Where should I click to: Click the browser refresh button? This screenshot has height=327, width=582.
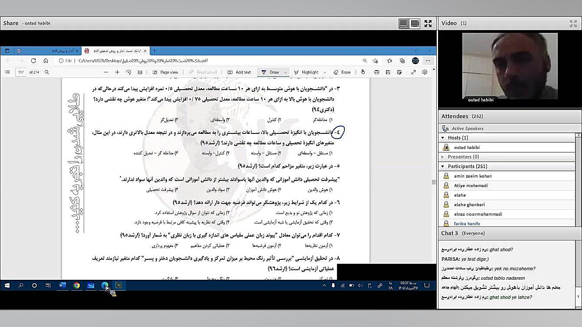pyautogui.click(x=33, y=61)
